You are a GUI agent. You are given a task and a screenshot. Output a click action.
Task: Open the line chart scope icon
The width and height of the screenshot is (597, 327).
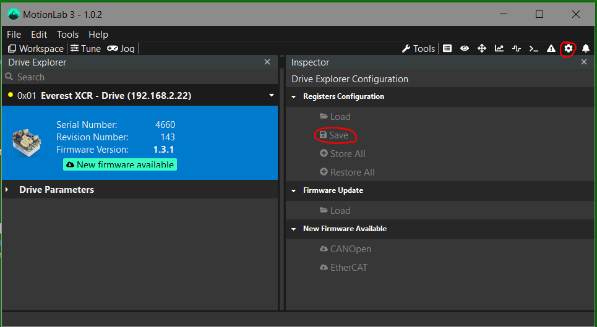click(499, 48)
